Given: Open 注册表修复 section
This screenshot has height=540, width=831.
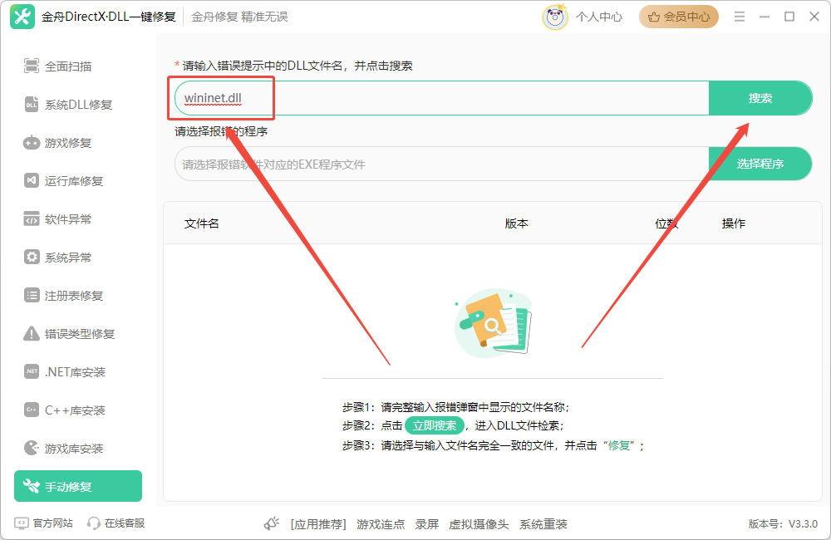Looking at the screenshot, I should tap(78, 295).
